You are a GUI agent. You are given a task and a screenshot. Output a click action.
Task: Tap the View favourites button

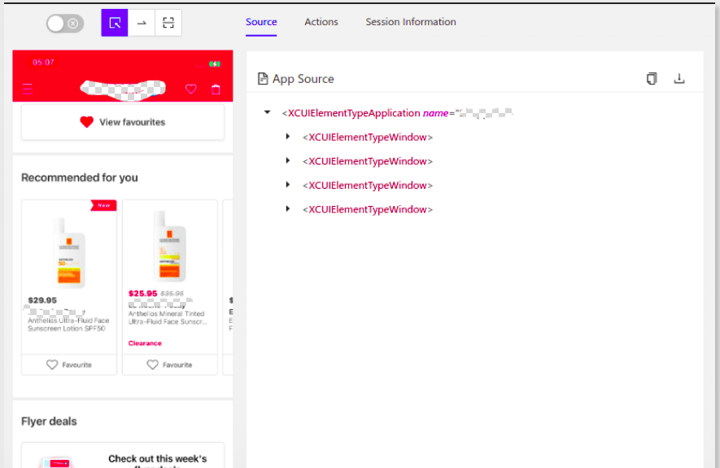(123, 122)
